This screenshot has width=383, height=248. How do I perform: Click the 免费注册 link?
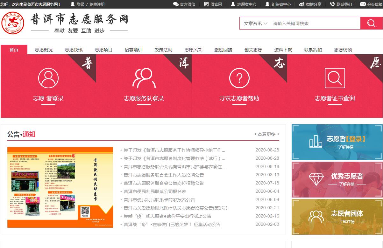pos(97,4)
